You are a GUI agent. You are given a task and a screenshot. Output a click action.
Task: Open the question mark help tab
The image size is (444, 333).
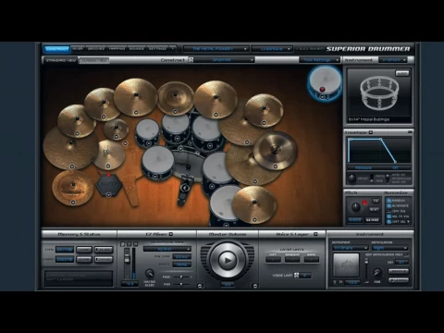click(x=173, y=49)
